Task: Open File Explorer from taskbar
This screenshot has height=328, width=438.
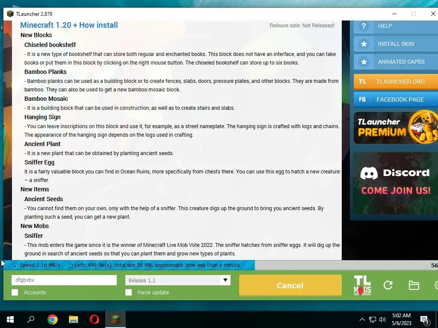Action: point(74,319)
